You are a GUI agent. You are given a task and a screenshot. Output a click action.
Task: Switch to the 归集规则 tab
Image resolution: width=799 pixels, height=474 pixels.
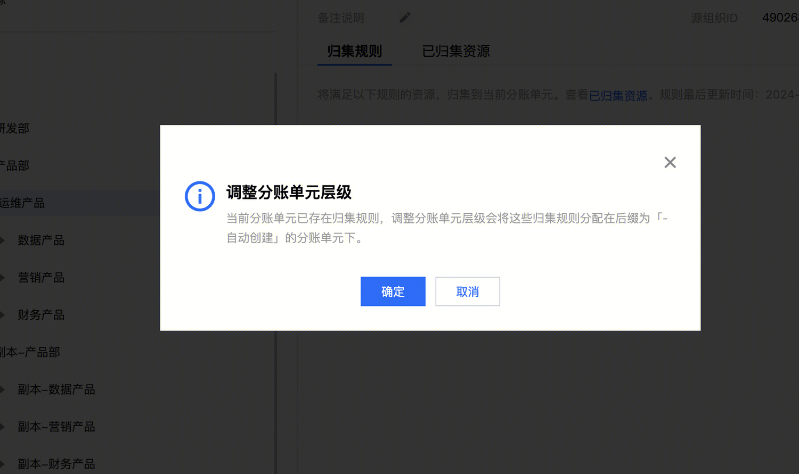point(355,51)
